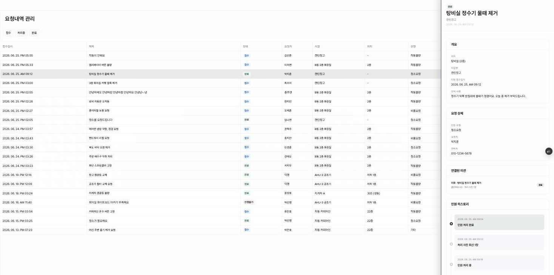Image resolution: width=554 pixels, height=275 pixels.
Task: Open the 3층 회의실 카펫 얼룩 제거 request
Action: [103, 83]
